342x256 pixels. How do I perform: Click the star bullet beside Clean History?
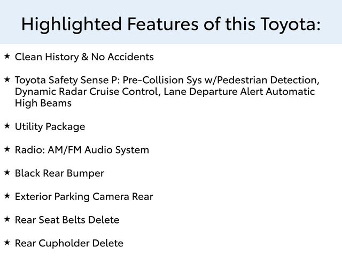[7, 55]
